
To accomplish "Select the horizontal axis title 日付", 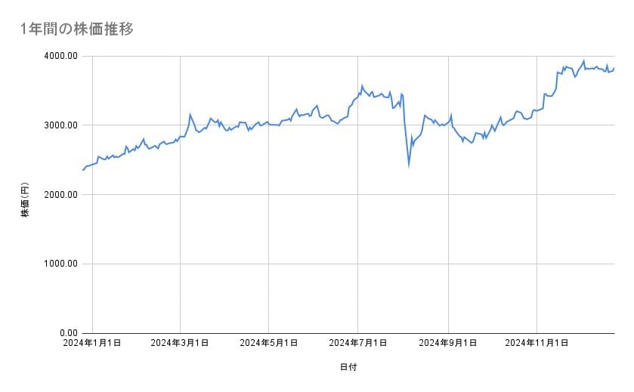I will (x=348, y=367).
